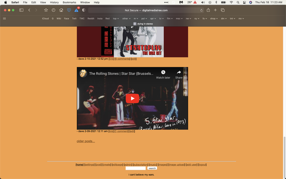Open the privacy report half-shield icon
This screenshot has width=286, height=179.
[84, 10]
